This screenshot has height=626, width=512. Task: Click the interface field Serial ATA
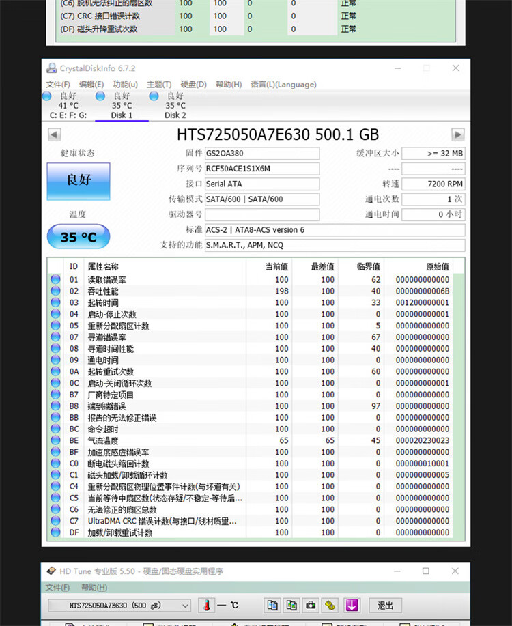[262, 184]
